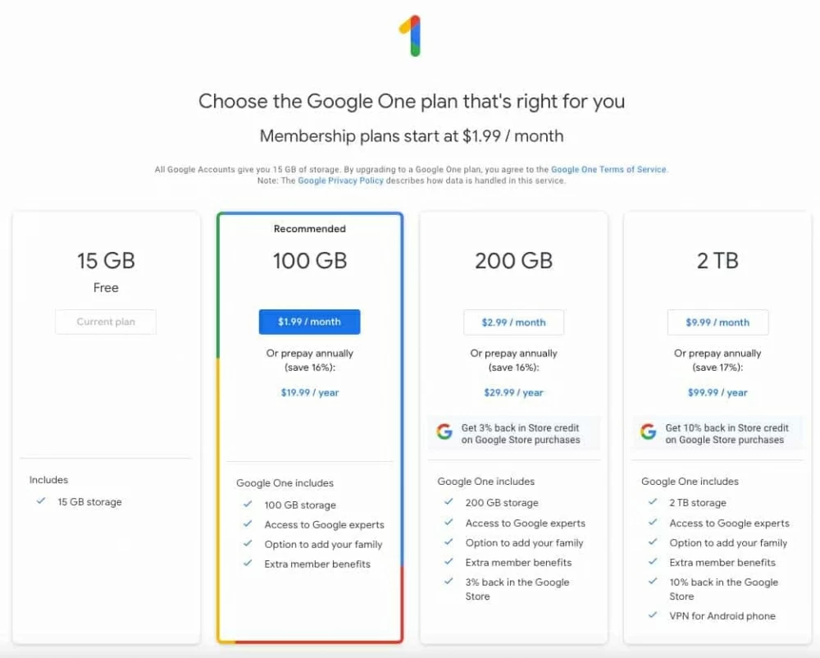Open the Google Privacy Policy link
The image size is (820, 658).
pyautogui.click(x=340, y=180)
